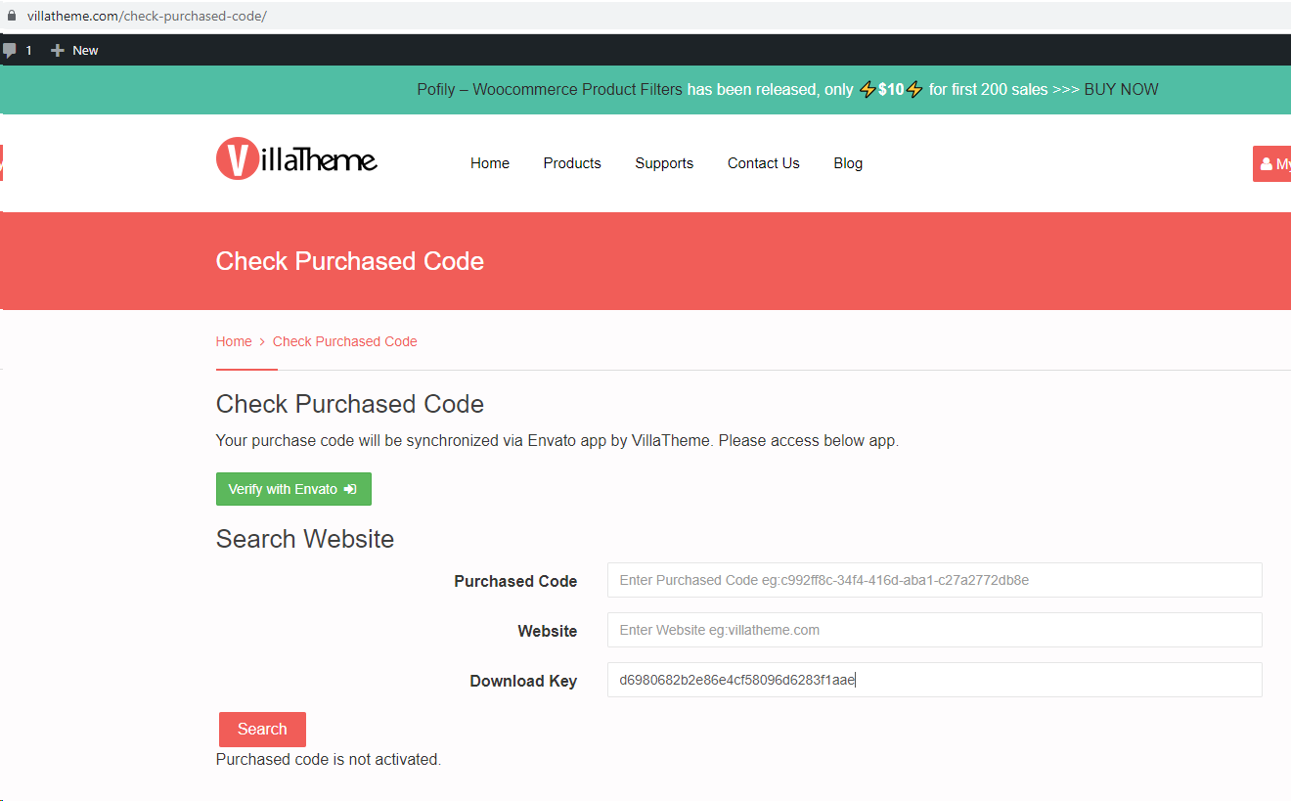Click the Verify with Envato button
The width and height of the screenshot is (1291, 801).
click(x=293, y=489)
